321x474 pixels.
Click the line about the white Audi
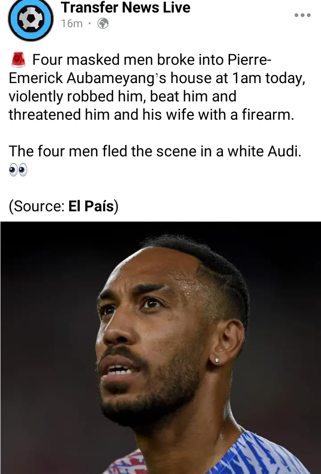155,151
